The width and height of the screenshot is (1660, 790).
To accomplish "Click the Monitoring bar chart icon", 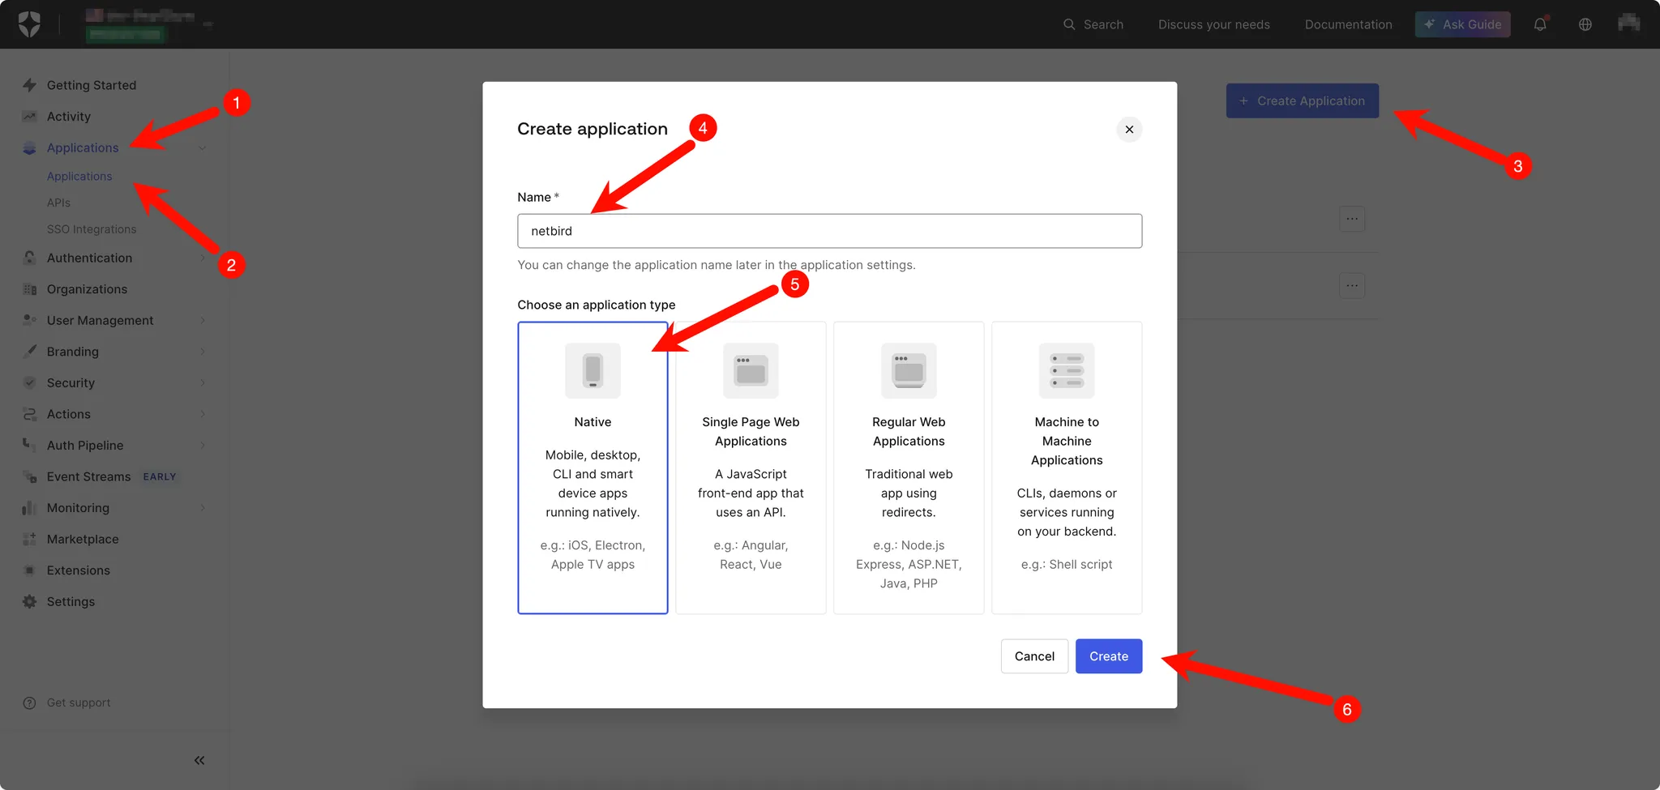I will (30, 508).
